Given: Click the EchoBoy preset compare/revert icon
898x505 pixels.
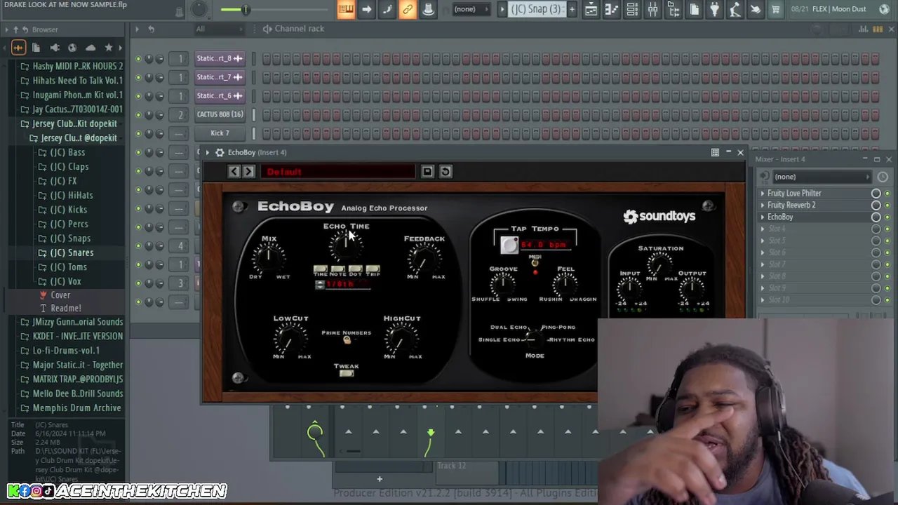Looking at the screenshot, I should [445, 172].
